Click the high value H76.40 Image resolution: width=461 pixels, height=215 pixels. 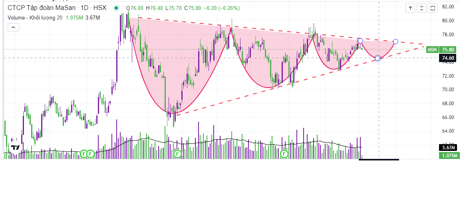click(x=155, y=8)
